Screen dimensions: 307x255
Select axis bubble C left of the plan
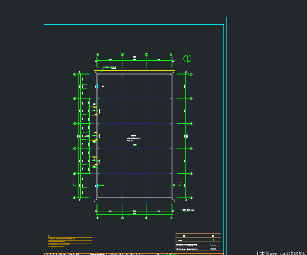point(75,149)
